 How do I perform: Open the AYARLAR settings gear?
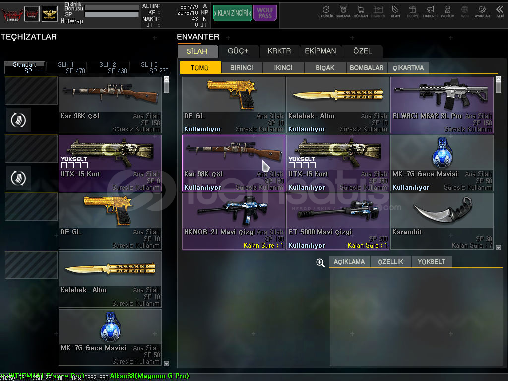[482, 12]
